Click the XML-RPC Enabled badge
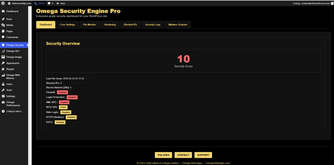Screen dimensions: 334x165 click(64, 102)
